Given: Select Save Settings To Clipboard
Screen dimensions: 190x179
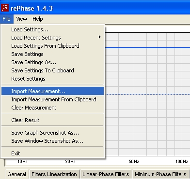Looking at the screenshot, I should click(52, 70).
